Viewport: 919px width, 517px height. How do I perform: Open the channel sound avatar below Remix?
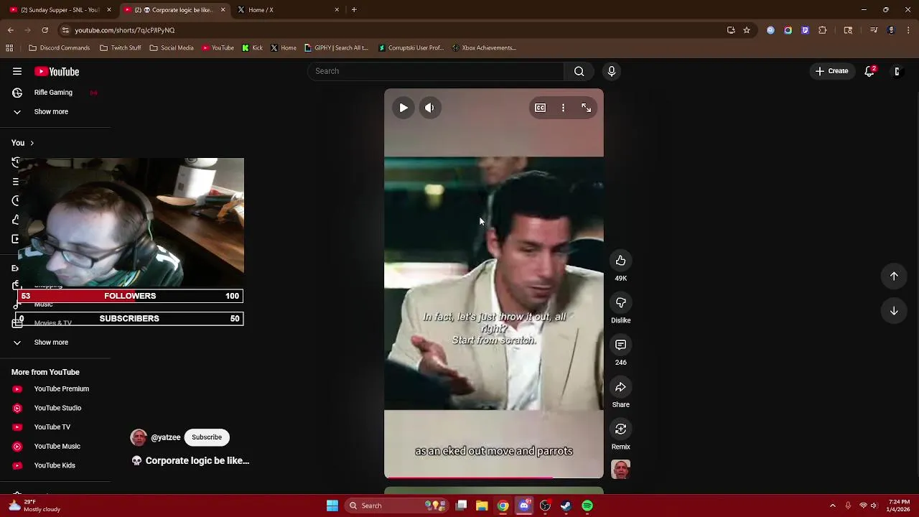pos(620,470)
